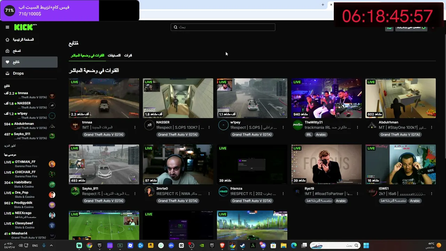Open the Windows Start menu

pos(366,245)
